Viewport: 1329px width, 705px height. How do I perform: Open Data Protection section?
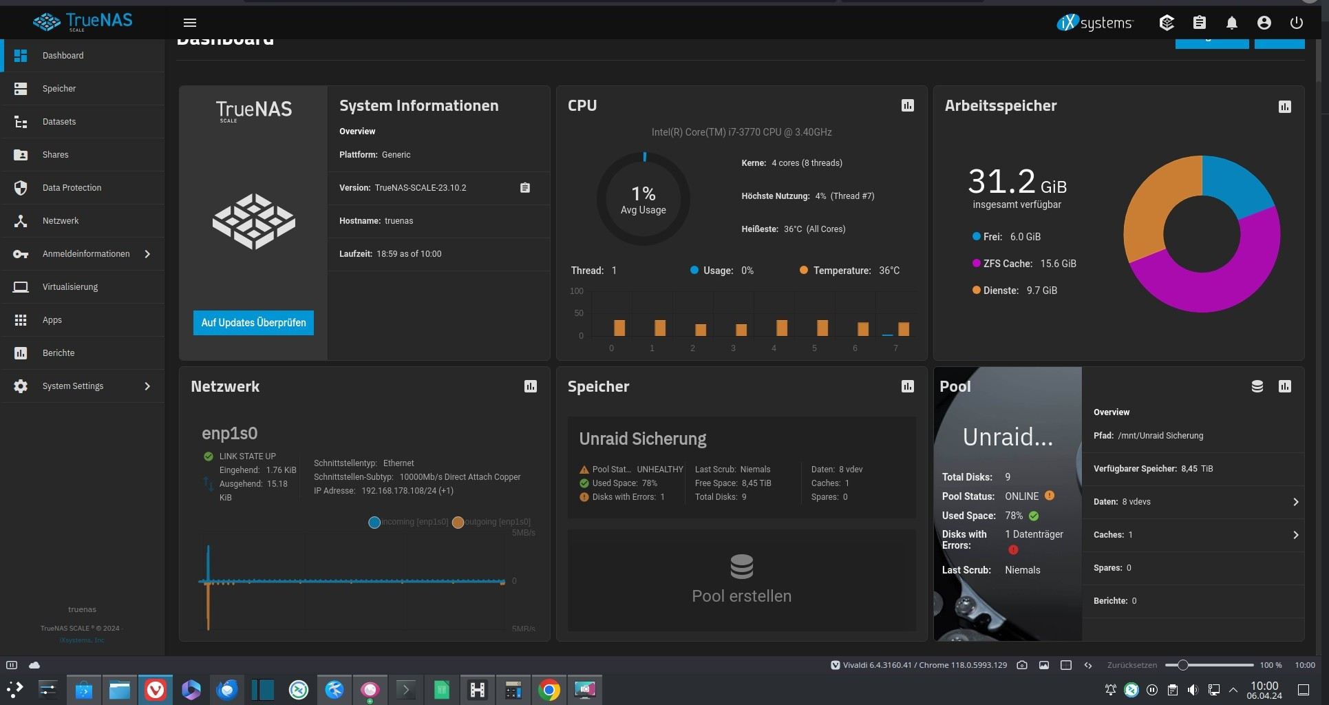tap(83, 188)
